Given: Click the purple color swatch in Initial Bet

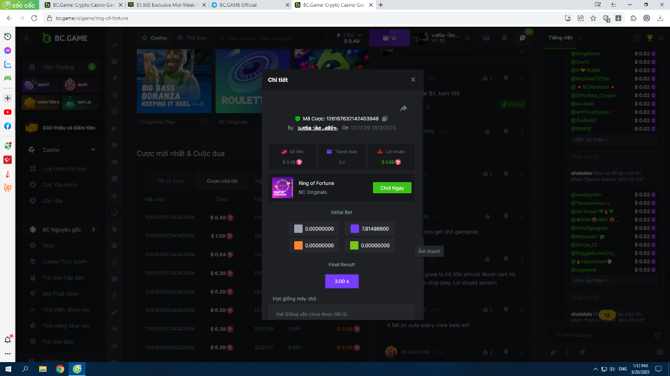Looking at the screenshot, I should point(355,228).
